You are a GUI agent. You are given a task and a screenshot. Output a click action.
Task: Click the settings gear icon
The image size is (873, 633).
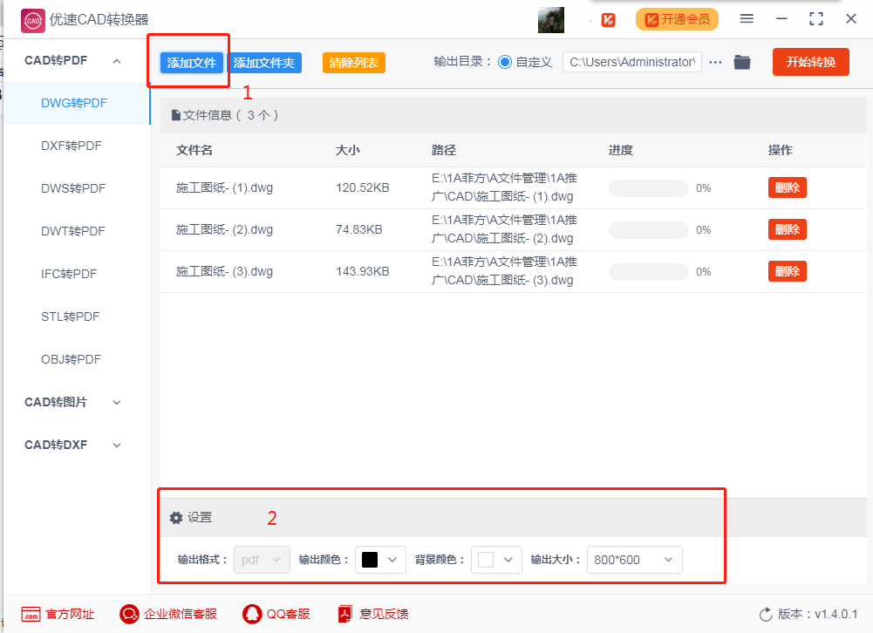click(x=176, y=518)
